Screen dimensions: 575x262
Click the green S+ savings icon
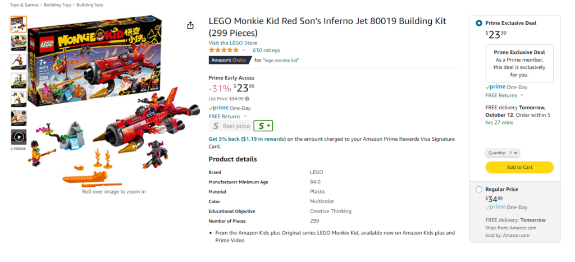coord(263,126)
